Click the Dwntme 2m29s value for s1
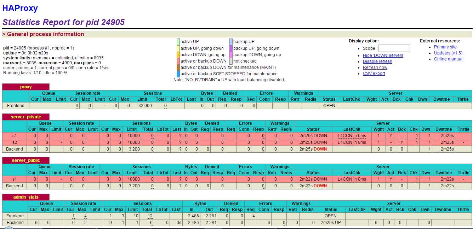 (x=448, y=136)
